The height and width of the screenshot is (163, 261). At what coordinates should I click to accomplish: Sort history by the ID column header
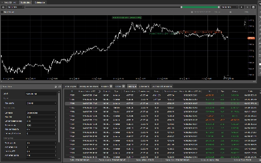coord(72,91)
